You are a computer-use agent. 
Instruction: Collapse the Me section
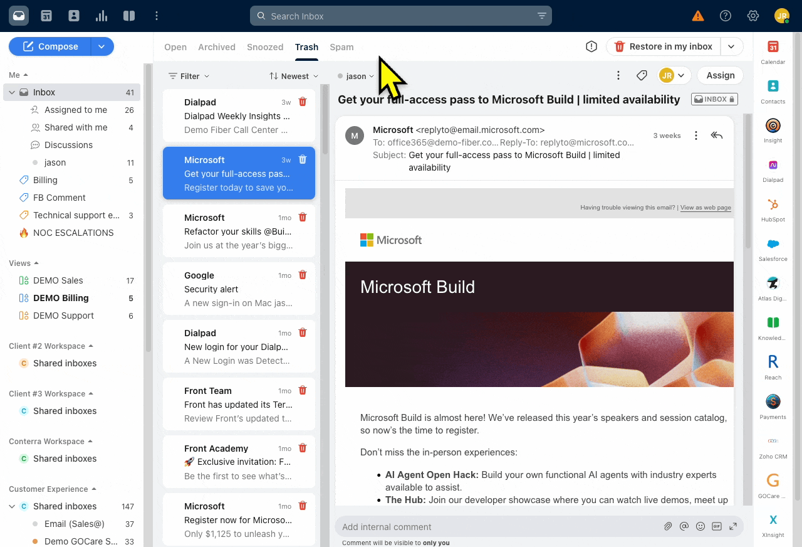click(18, 75)
